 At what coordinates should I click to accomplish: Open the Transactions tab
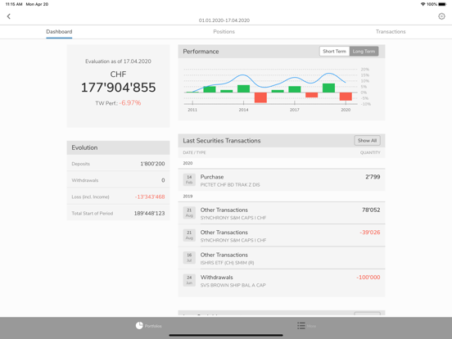point(391,32)
